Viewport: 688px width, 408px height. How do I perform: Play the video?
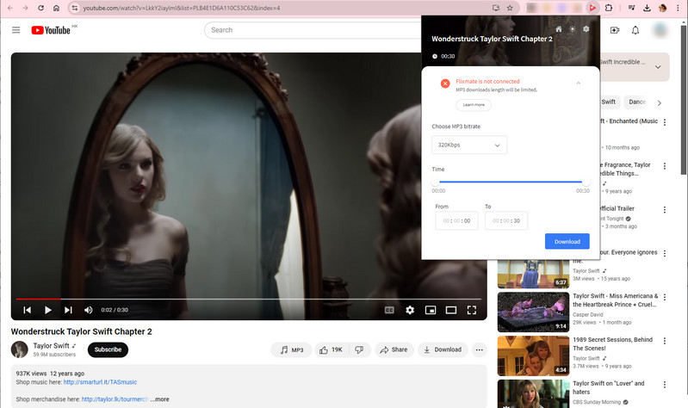[48, 310]
